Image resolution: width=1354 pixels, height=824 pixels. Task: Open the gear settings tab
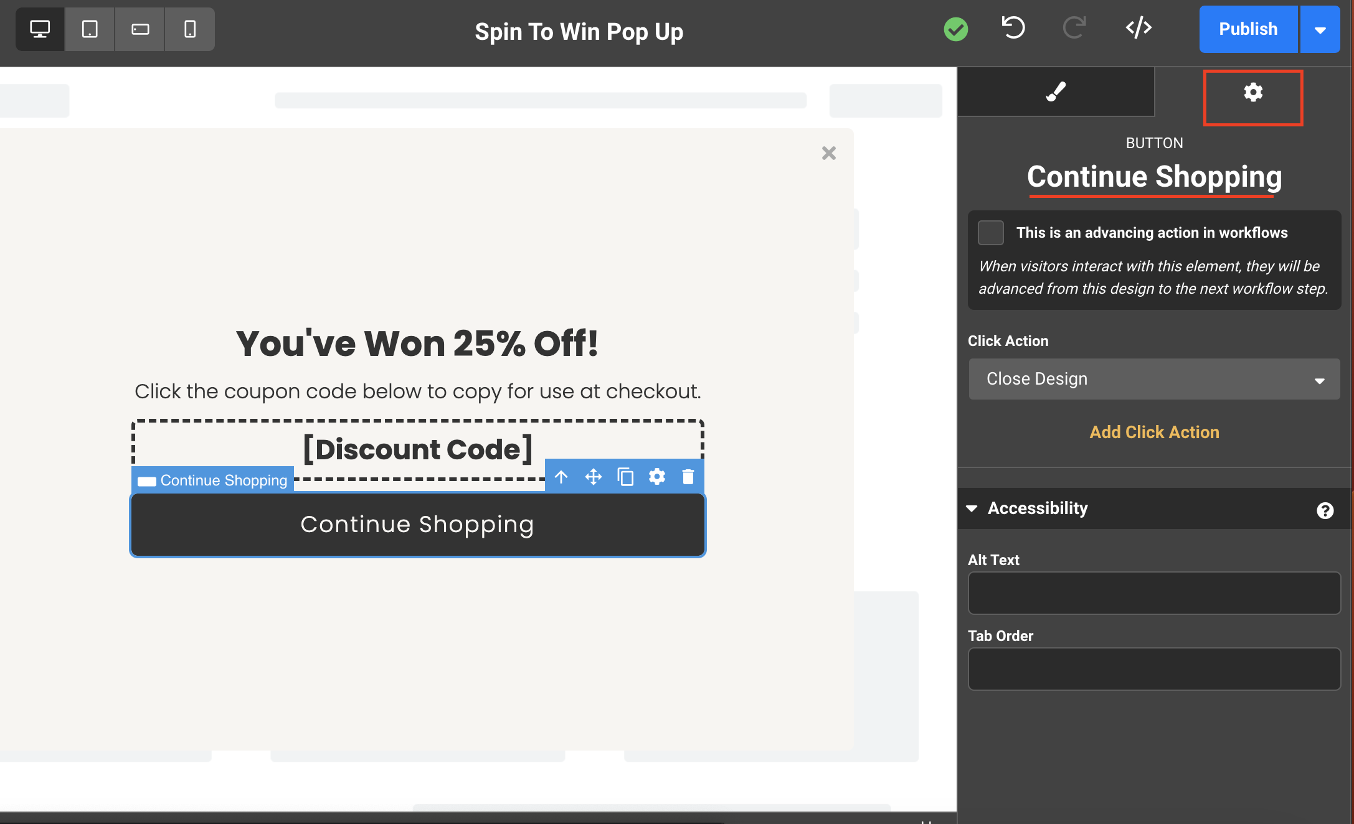pyautogui.click(x=1253, y=93)
